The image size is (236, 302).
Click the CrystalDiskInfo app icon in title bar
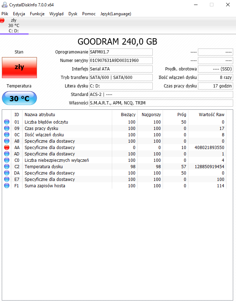click(5, 5)
